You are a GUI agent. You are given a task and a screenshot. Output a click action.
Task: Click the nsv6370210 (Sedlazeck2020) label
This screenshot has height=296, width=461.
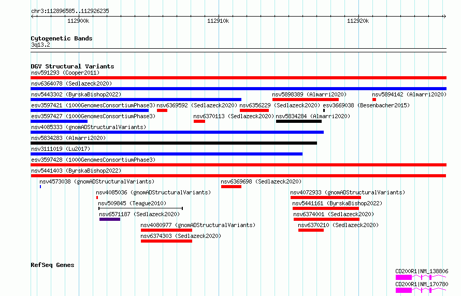point(338,225)
